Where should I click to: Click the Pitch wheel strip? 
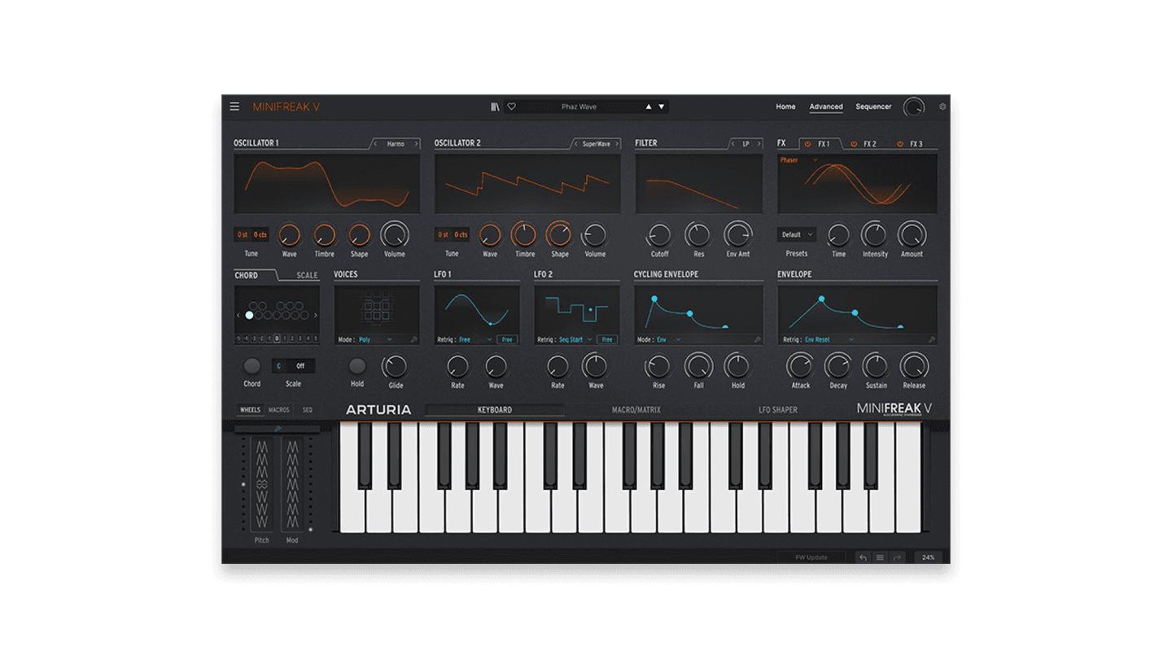click(x=262, y=484)
